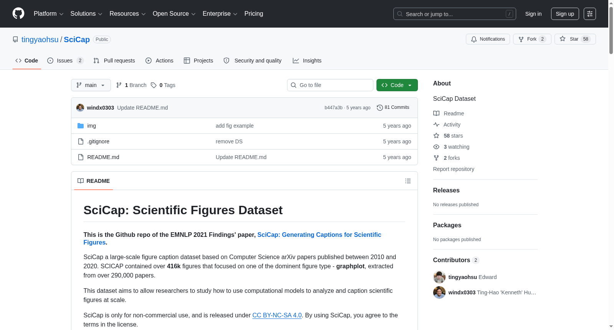View the 81 Commits history
This screenshot has height=330, width=614.
click(x=393, y=108)
